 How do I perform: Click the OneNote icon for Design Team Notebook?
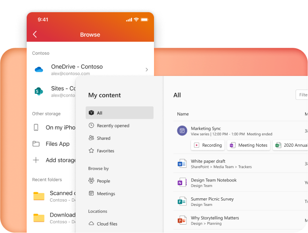pos(182,183)
